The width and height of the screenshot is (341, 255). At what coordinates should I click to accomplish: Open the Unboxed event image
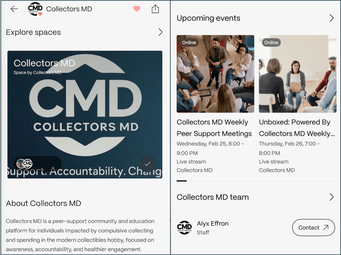(297, 74)
